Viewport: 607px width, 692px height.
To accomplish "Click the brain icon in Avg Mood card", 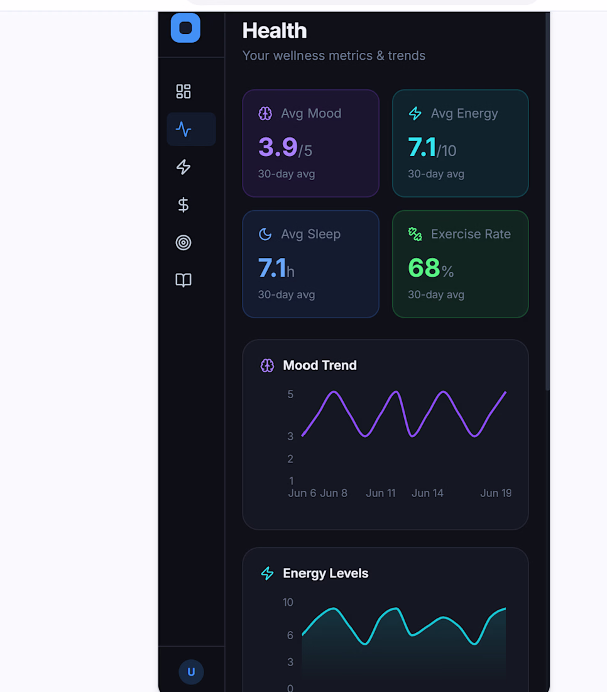I will (x=265, y=113).
